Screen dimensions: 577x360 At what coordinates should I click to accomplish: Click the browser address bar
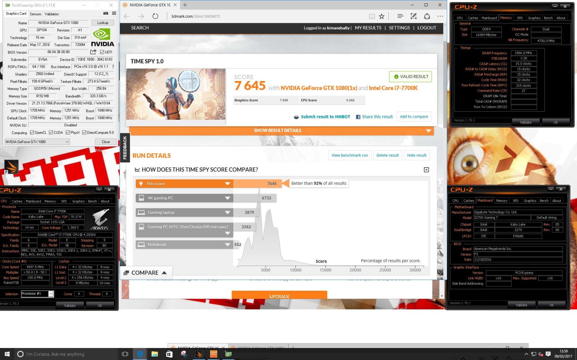pyautogui.click(x=267, y=16)
